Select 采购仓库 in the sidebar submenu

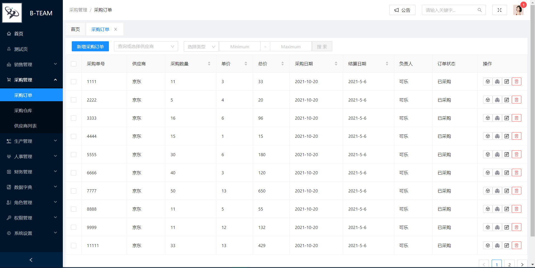coord(31,110)
